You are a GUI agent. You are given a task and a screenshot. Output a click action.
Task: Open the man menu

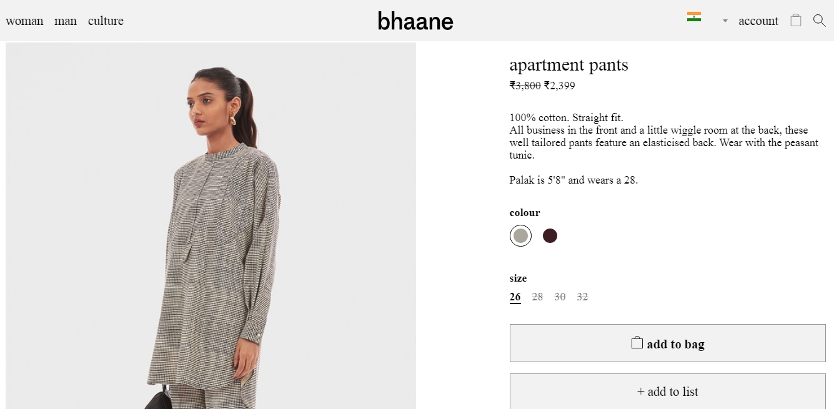66,21
